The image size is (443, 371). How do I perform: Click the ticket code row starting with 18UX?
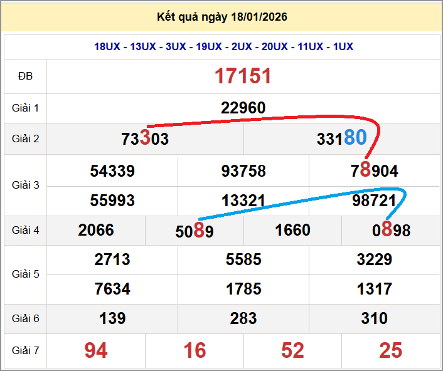coord(223,46)
